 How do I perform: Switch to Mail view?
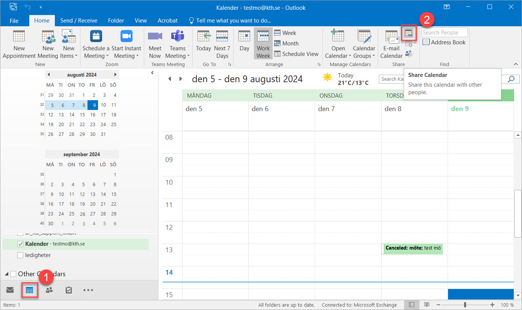(x=10, y=290)
